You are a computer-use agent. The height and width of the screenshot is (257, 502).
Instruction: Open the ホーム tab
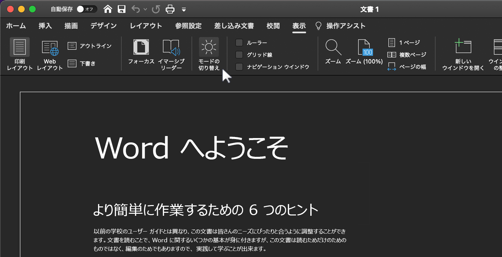(x=16, y=26)
